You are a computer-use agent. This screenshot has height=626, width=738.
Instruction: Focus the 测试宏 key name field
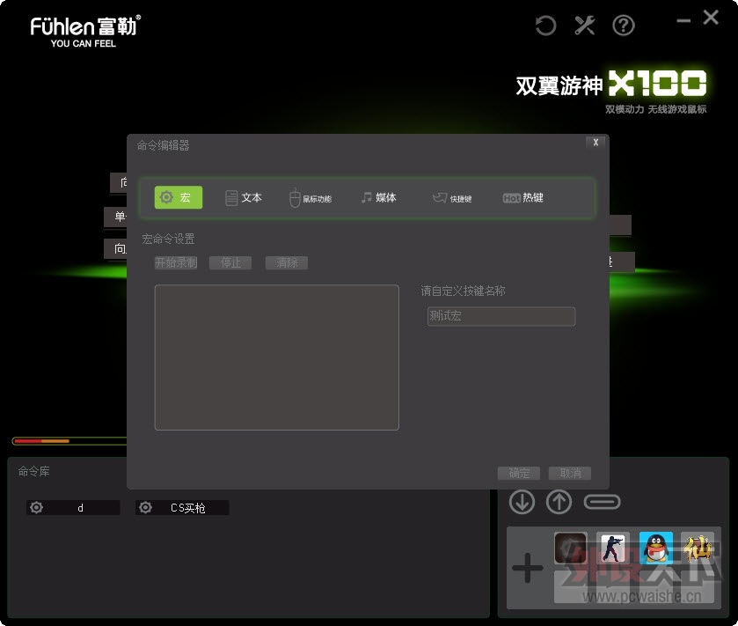click(501, 316)
